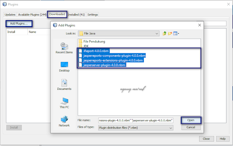Viewport: 233px width, 146px height.
Task: Click the Install column header
Action: (x=17, y=32)
